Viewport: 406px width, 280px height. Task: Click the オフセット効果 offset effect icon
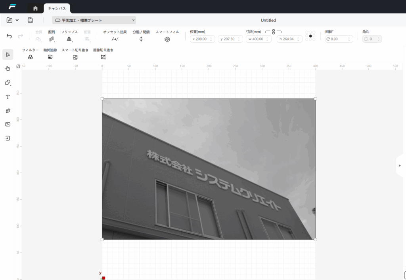115,39
